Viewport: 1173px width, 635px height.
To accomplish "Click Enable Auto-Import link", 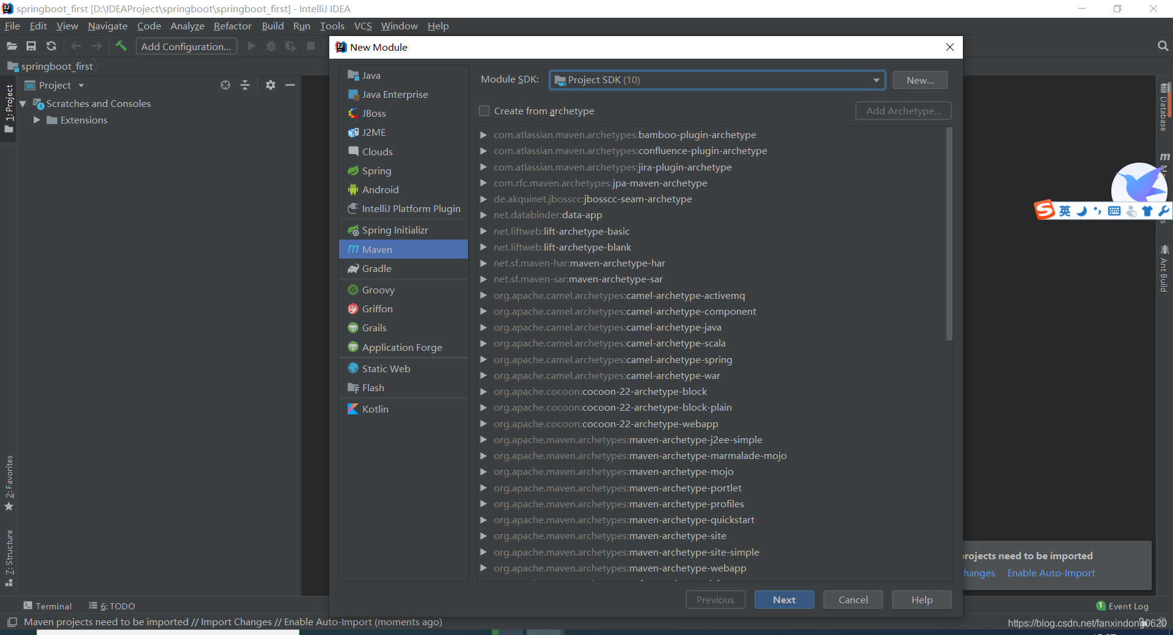I will coord(1051,573).
